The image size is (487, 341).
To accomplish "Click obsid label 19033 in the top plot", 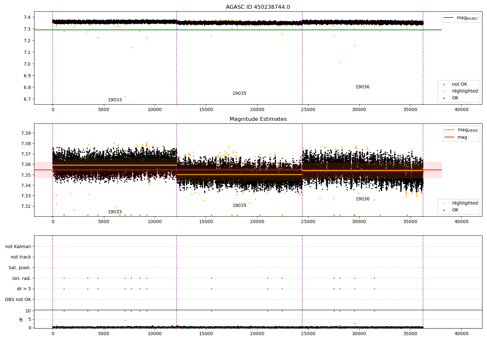I will tap(115, 100).
